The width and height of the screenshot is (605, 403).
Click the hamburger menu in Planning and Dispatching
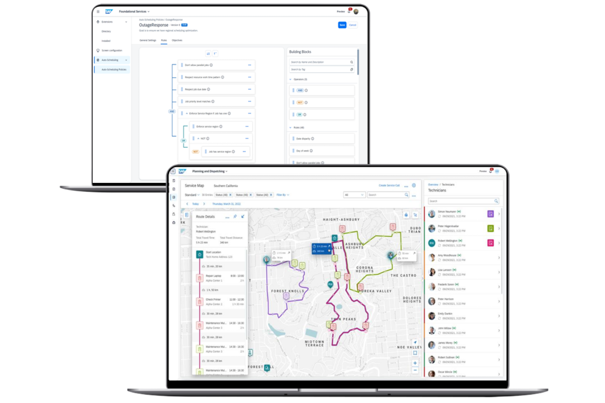coord(173,171)
